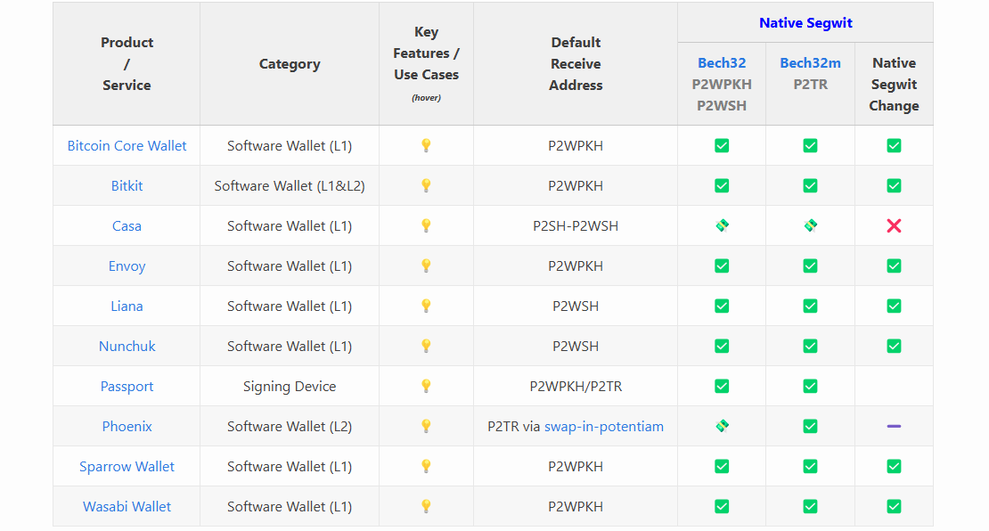Image resolution: width=989 pixels, height=531 pixels.
Task: Click Bitcoin Core Wallet's Bech32m green check
Action: [x=811, y=146]
